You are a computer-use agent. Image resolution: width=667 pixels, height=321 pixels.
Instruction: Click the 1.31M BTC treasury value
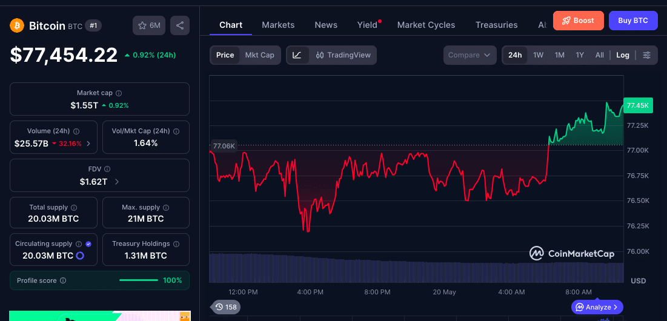146,256
